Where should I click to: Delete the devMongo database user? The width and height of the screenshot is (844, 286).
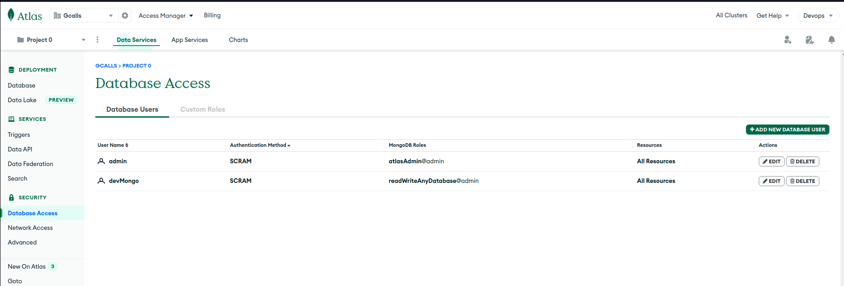[803, 181]
